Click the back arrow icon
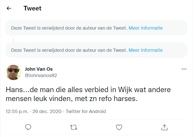This screenshot has width=195, height=137. [9, 8]
